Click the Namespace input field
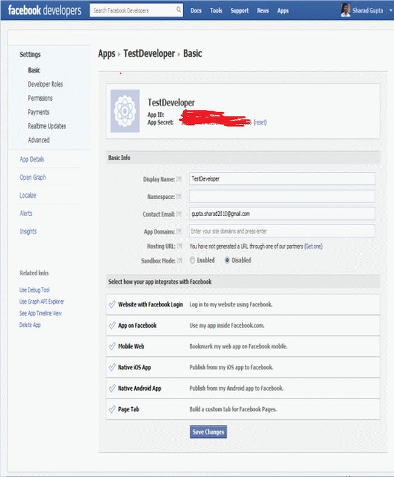This screenshot has height=477, width=394. tap(282, 196)
